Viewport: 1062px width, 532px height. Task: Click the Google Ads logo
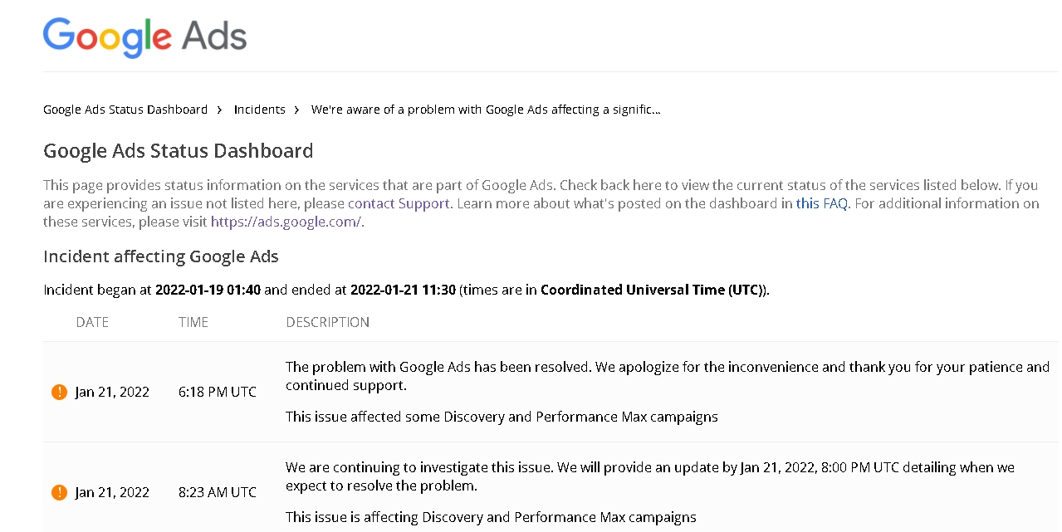pyautogui.click(x=145, y=37)
